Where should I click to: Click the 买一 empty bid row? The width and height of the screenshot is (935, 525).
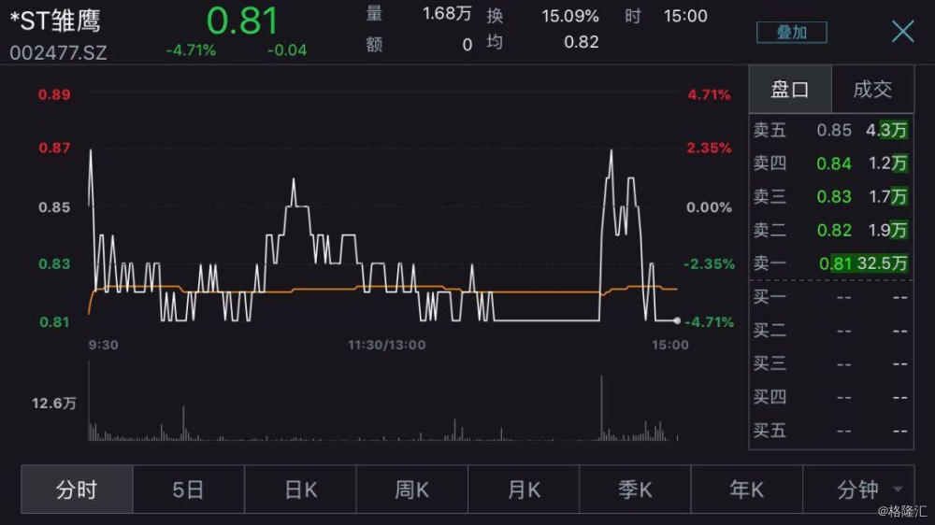[x=830, y=297]
